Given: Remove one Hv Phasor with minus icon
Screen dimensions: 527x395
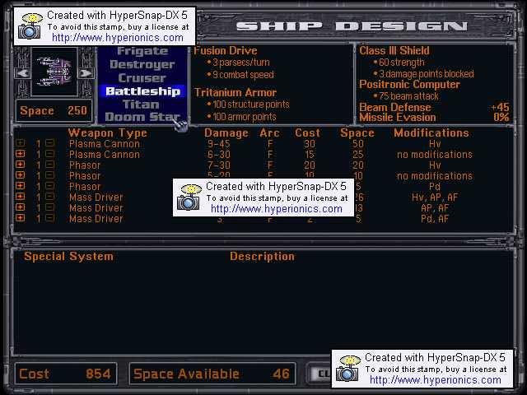Looking at the screenshot, I should pyautogui.click(x=49, y=165).
